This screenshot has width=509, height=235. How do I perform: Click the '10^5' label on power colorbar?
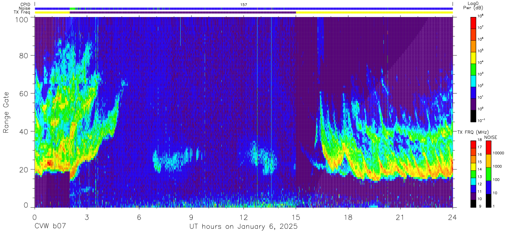(x=481, y=51)
